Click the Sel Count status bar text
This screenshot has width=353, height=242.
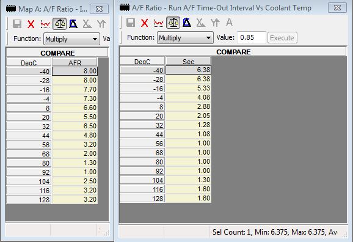[275, 232]
